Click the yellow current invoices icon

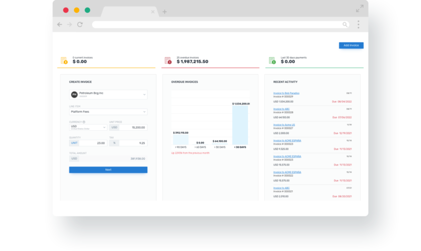(64, 60)
